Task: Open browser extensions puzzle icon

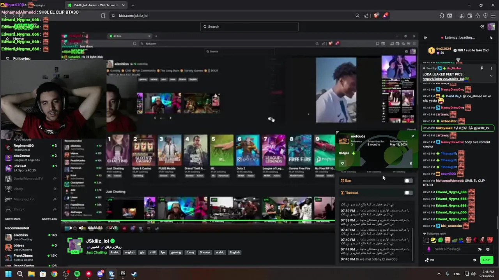Action: (442, 16)
